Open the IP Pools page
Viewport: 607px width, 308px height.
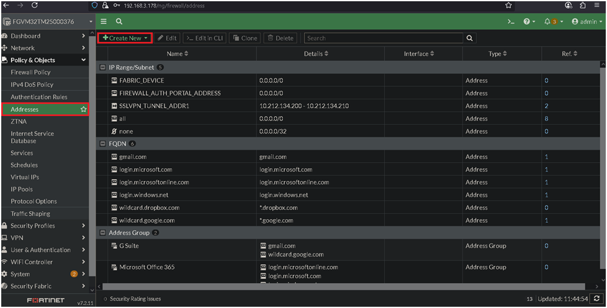coord(21,189)
